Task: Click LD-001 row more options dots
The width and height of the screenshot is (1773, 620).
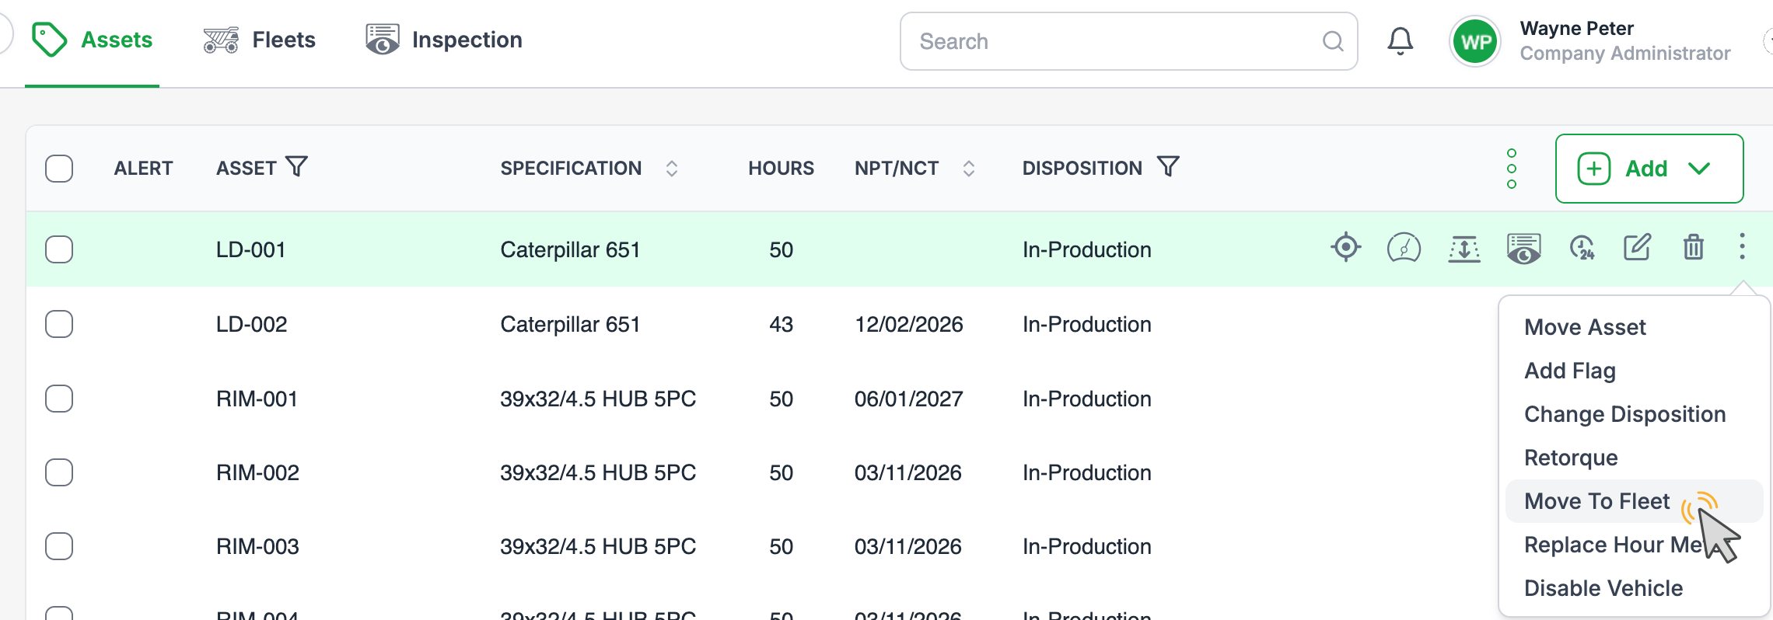Action: pyautogui.click(x=1743, y=246)
